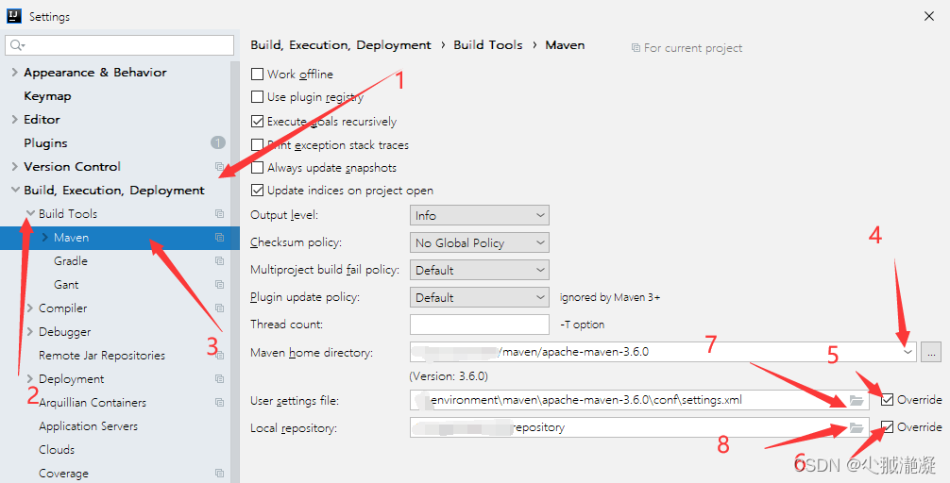This screenshot has width=950, height=483.
Task: Open the Plugin update policy dropdown
Action: pos(479,297)
